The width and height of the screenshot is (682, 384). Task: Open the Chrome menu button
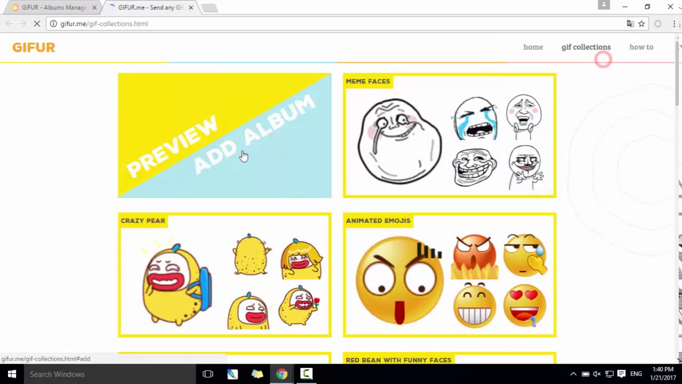[x=674, y=23]
